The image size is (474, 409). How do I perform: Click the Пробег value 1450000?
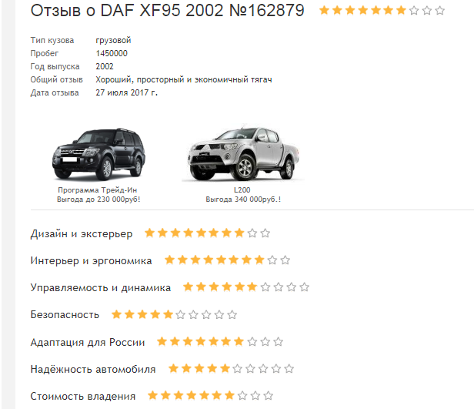coord(112,53)
